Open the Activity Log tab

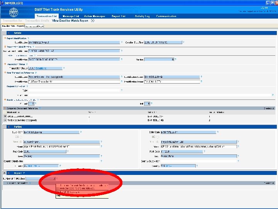142,16
